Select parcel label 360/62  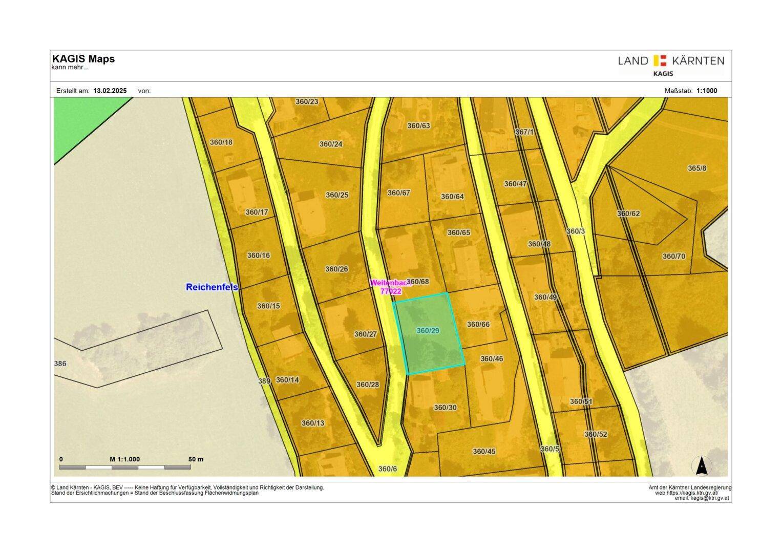[x=628, y=214]
